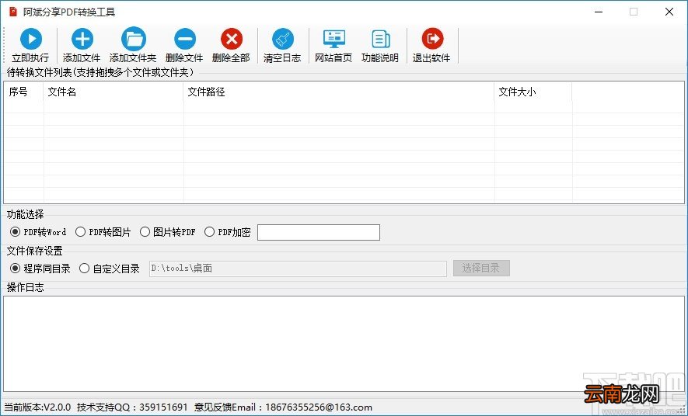The image size is (688, 416).
Task: Remove selected file via 删除文件 icon
Action: click(185, 39)
